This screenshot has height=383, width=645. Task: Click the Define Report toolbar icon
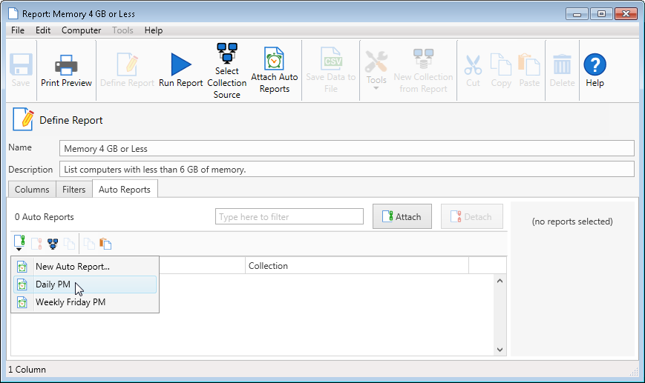[x=127, y=70]
